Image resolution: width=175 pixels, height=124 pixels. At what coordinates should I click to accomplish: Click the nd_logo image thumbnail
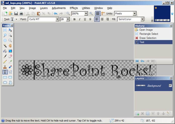click(x=162, y=14)
